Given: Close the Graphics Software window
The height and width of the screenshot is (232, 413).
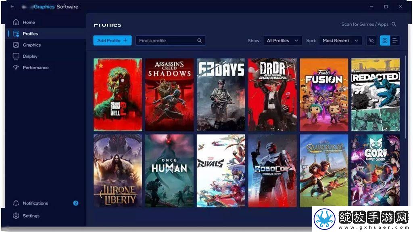Looking at the screenshot, I should [400, 6].
